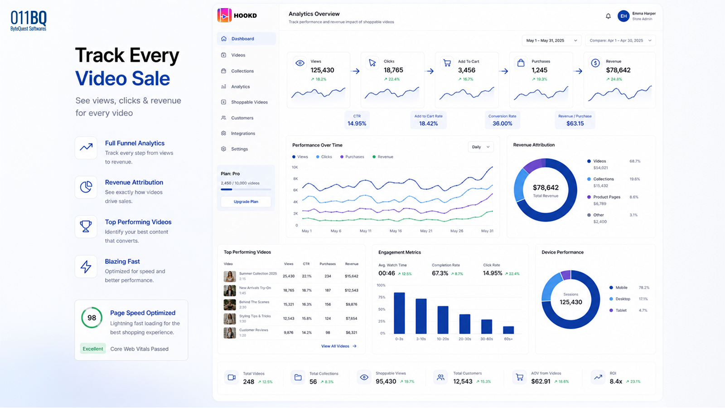The image size is (725, 408).
Task: Click the plan usage progress bar
Action: pos(246,189)
